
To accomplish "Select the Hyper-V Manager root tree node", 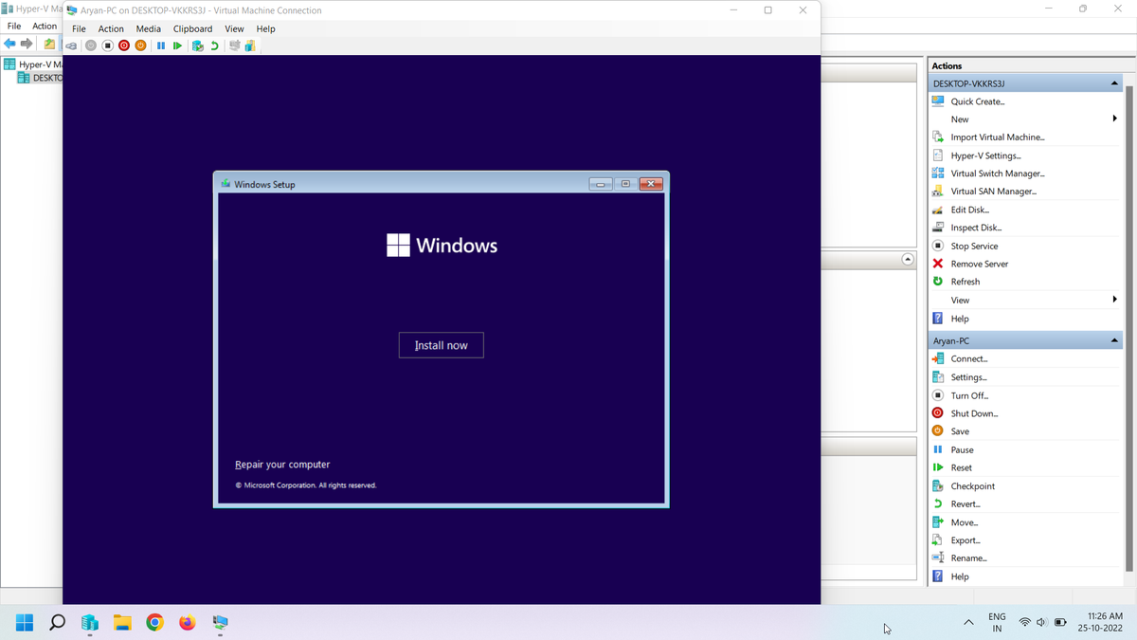I will click(33, 64).
